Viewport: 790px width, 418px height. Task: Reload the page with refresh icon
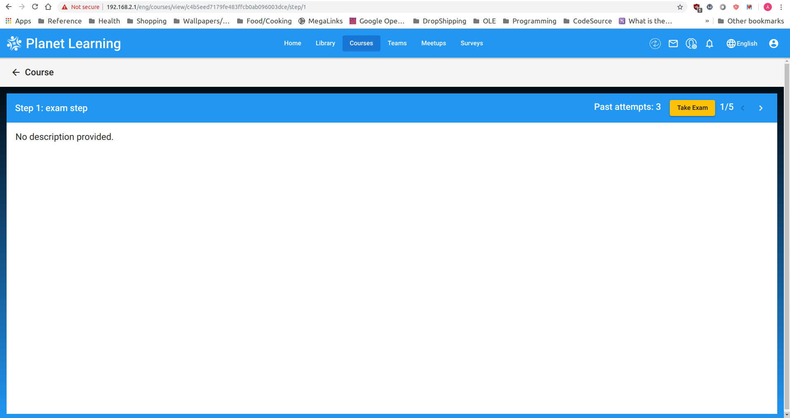(35, 7)
